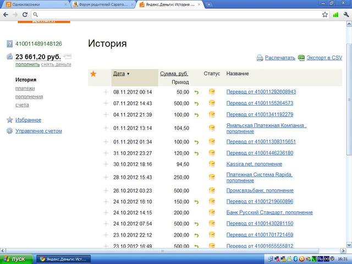Click the printer icon next to Распечатать
352x264 pixels.
260,58
